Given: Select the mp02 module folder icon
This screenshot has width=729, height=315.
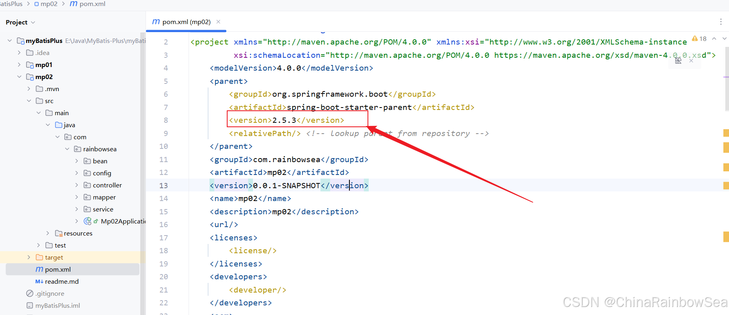Looking at the screenshot, I should point(30,77).
